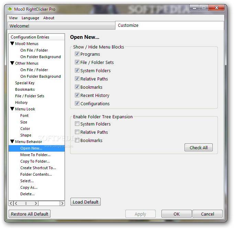
Task: Collapse the Menu Behavior tree node
Action: [12, 141]
